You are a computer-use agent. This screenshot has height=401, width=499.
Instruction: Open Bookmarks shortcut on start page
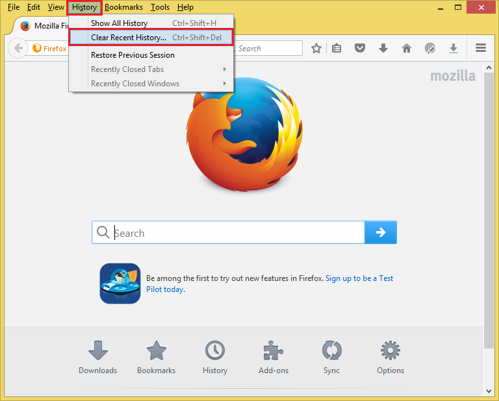[x=156, y=358]
